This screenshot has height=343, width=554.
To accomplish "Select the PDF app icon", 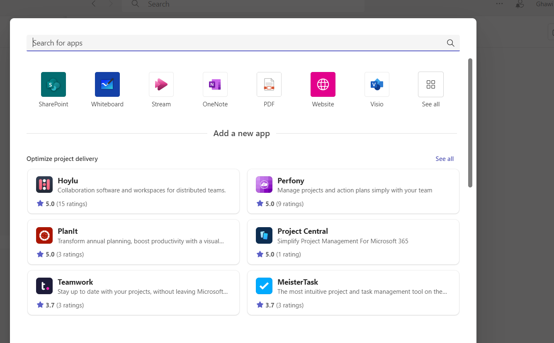I will click(x=269, y=84).
